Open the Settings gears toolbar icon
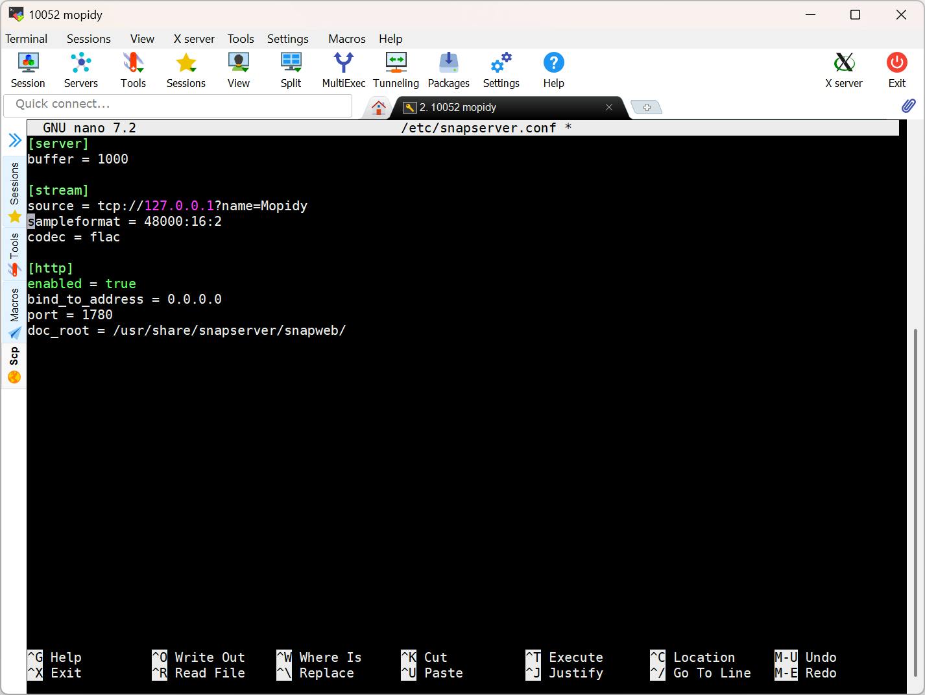The width and height of the screenshot is (925, 695). [501, 70]
